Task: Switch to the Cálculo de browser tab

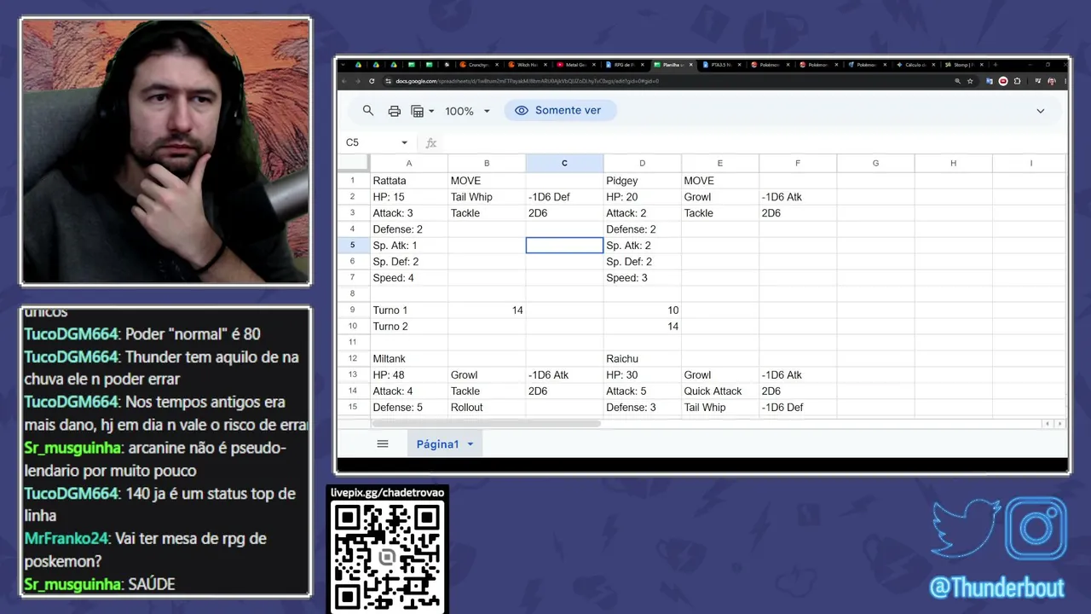Action: pyautogui.click(x=915, y=65)
